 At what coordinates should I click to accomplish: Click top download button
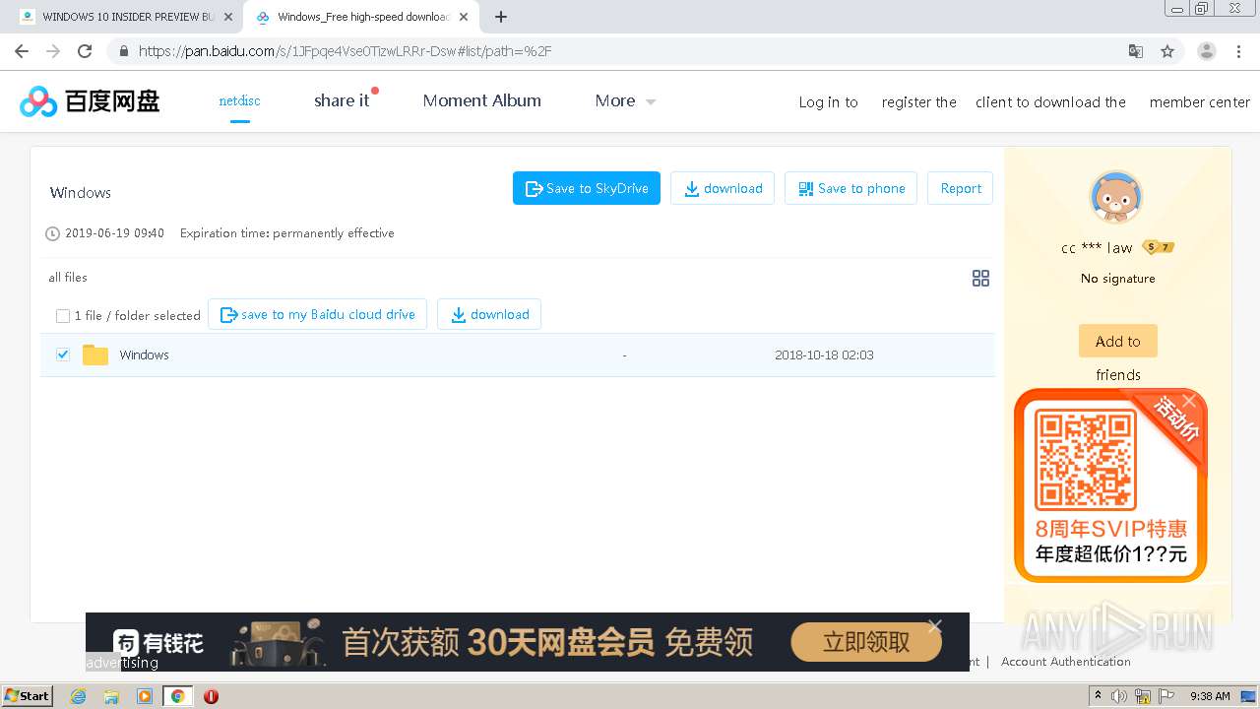point(723,188)
